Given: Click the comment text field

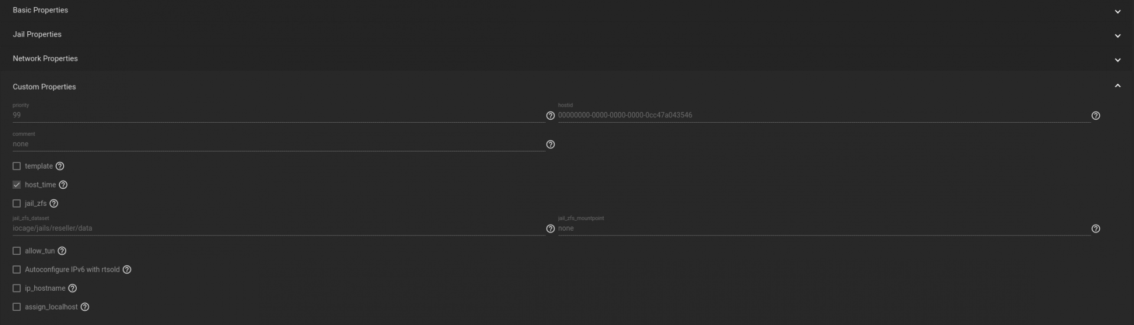Looking at the screenshot, I should [279, 145].
